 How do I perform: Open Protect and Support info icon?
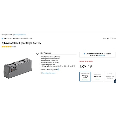(x=58, y=69)
